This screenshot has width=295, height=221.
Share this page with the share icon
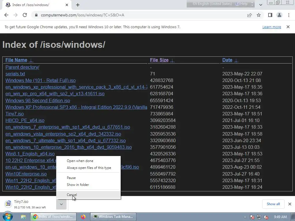(249, 15)
